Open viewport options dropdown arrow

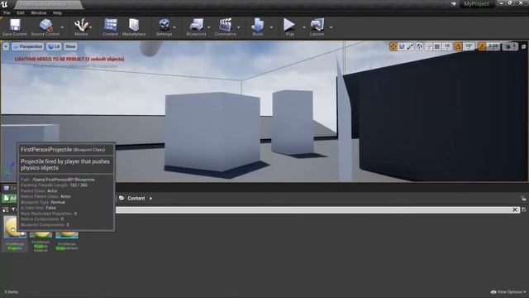6,46
